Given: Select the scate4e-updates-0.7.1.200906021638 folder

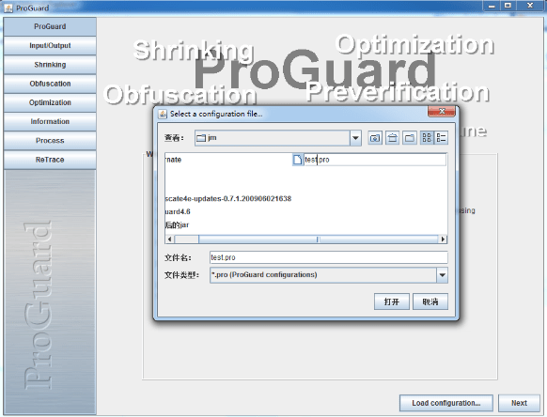Looking at the screenshot, I should coord(228,199).
